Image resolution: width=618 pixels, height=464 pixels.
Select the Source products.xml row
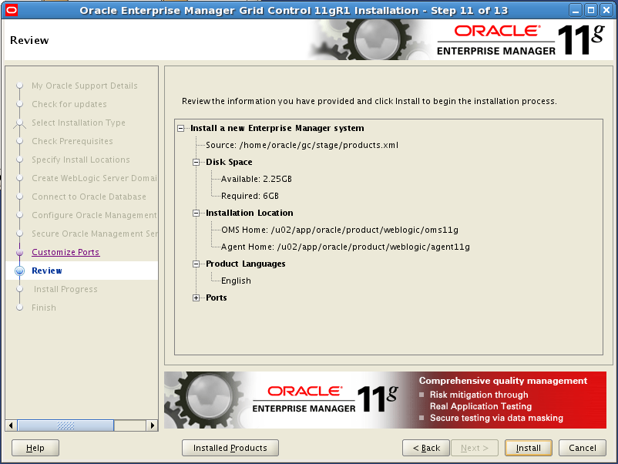(302, 145)
